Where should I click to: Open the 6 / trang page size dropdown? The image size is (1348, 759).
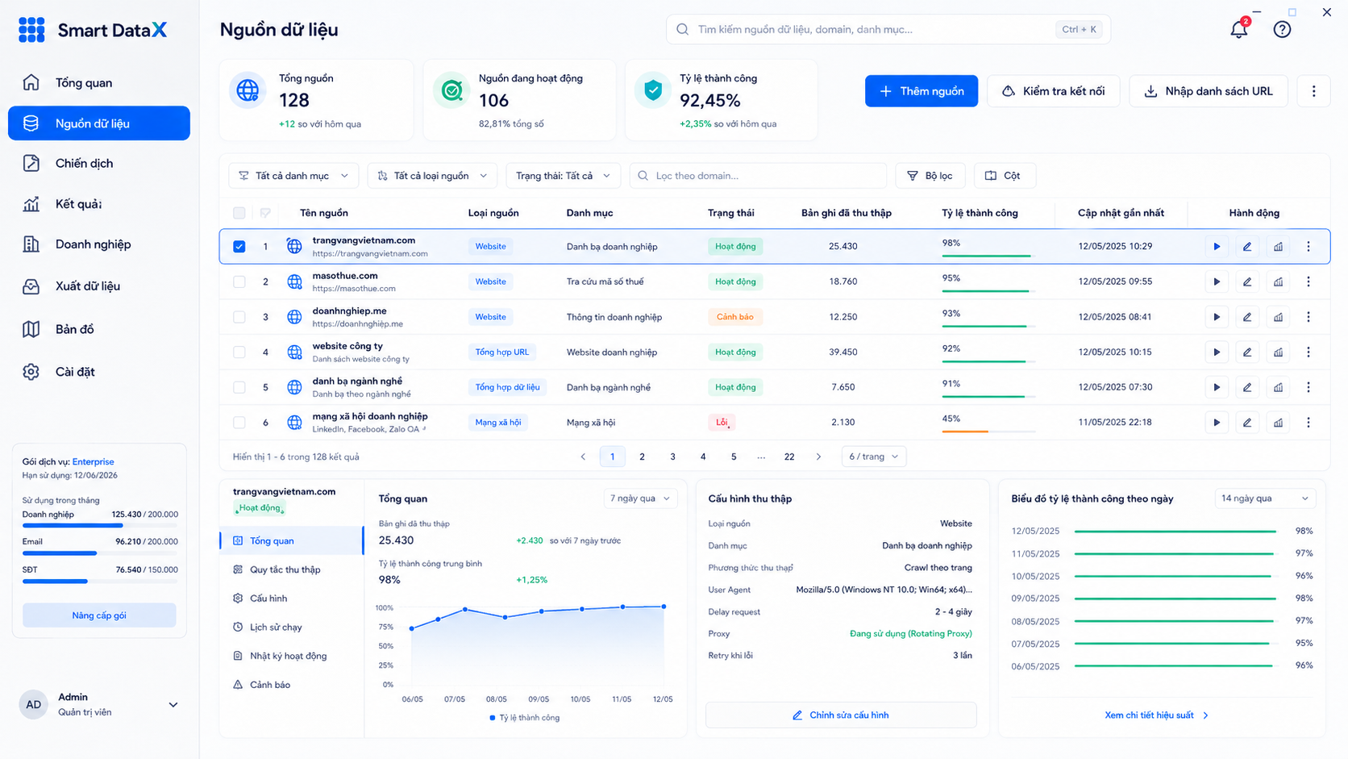pyautogui.click(x=873, y=457)
